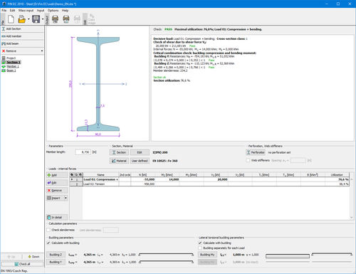Image resolution: width=356 pixels, height=274 pixels.
Task: Toggle the Check slenderness checkbox
Action: point(48,230)
